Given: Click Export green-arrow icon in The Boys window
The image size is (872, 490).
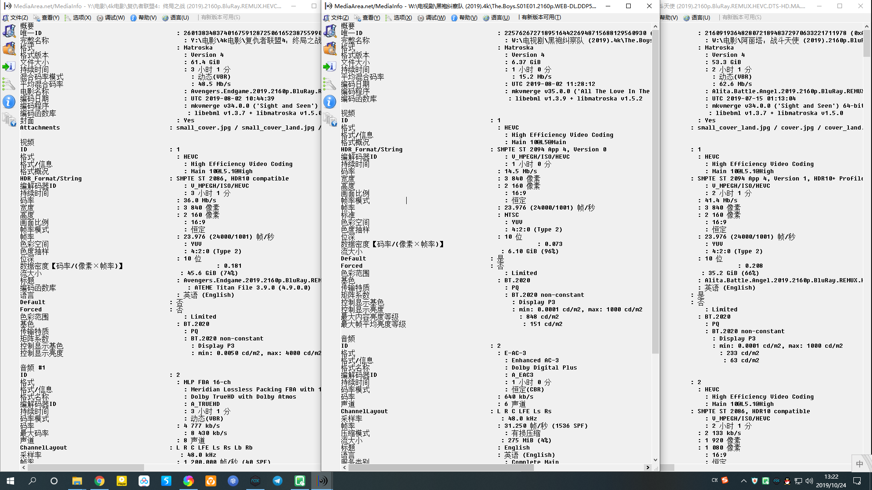Looking at the screenshot, I should 330,66.
